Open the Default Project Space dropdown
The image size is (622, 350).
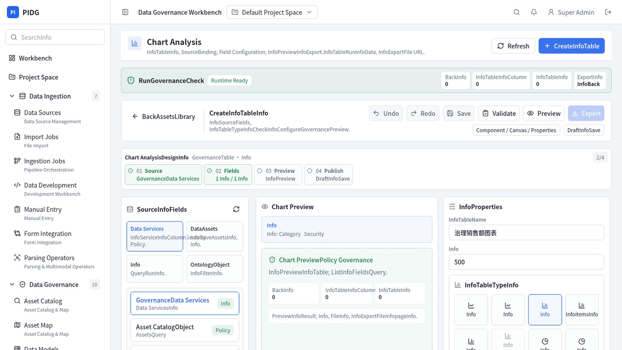point(272,12)
